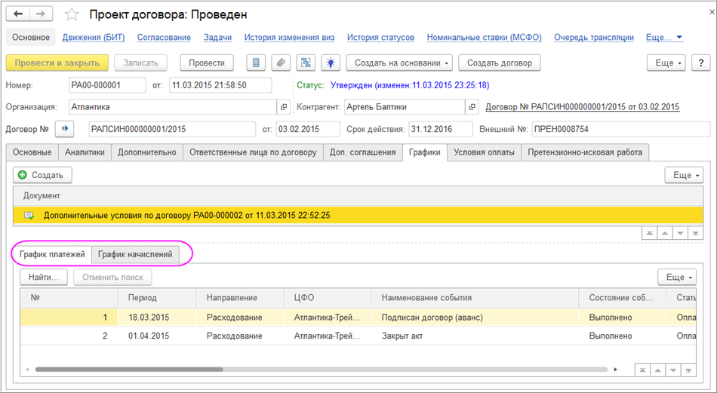Click the arrow button beside Договор №

66,129
